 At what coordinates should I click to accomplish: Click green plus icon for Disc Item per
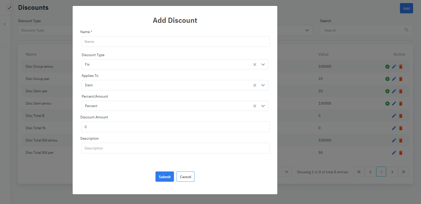click(387, 91)
